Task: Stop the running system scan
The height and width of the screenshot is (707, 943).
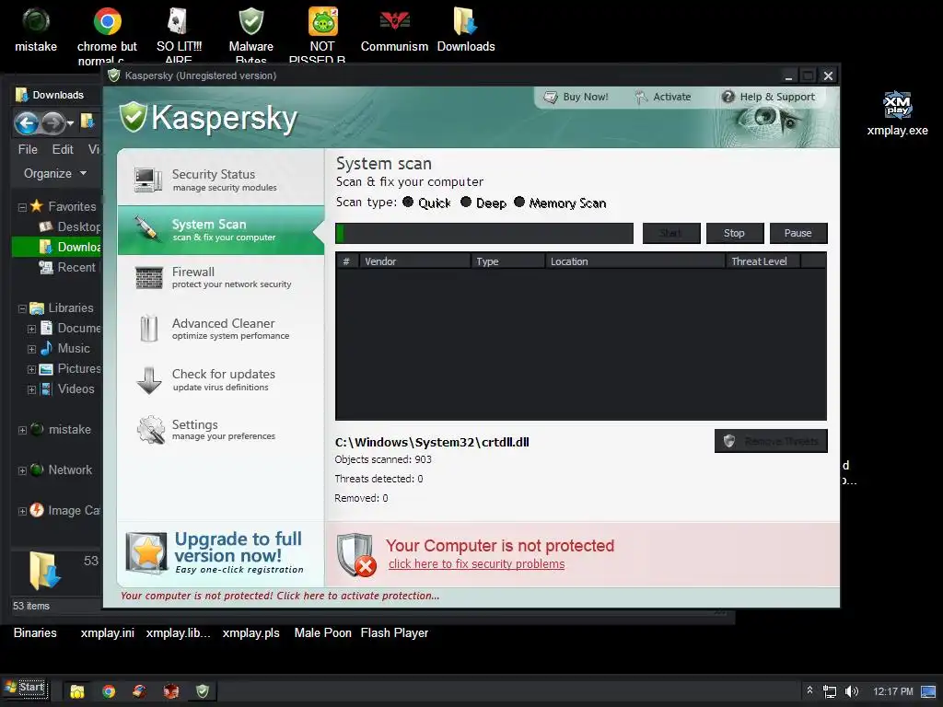Action: [734, 233]
